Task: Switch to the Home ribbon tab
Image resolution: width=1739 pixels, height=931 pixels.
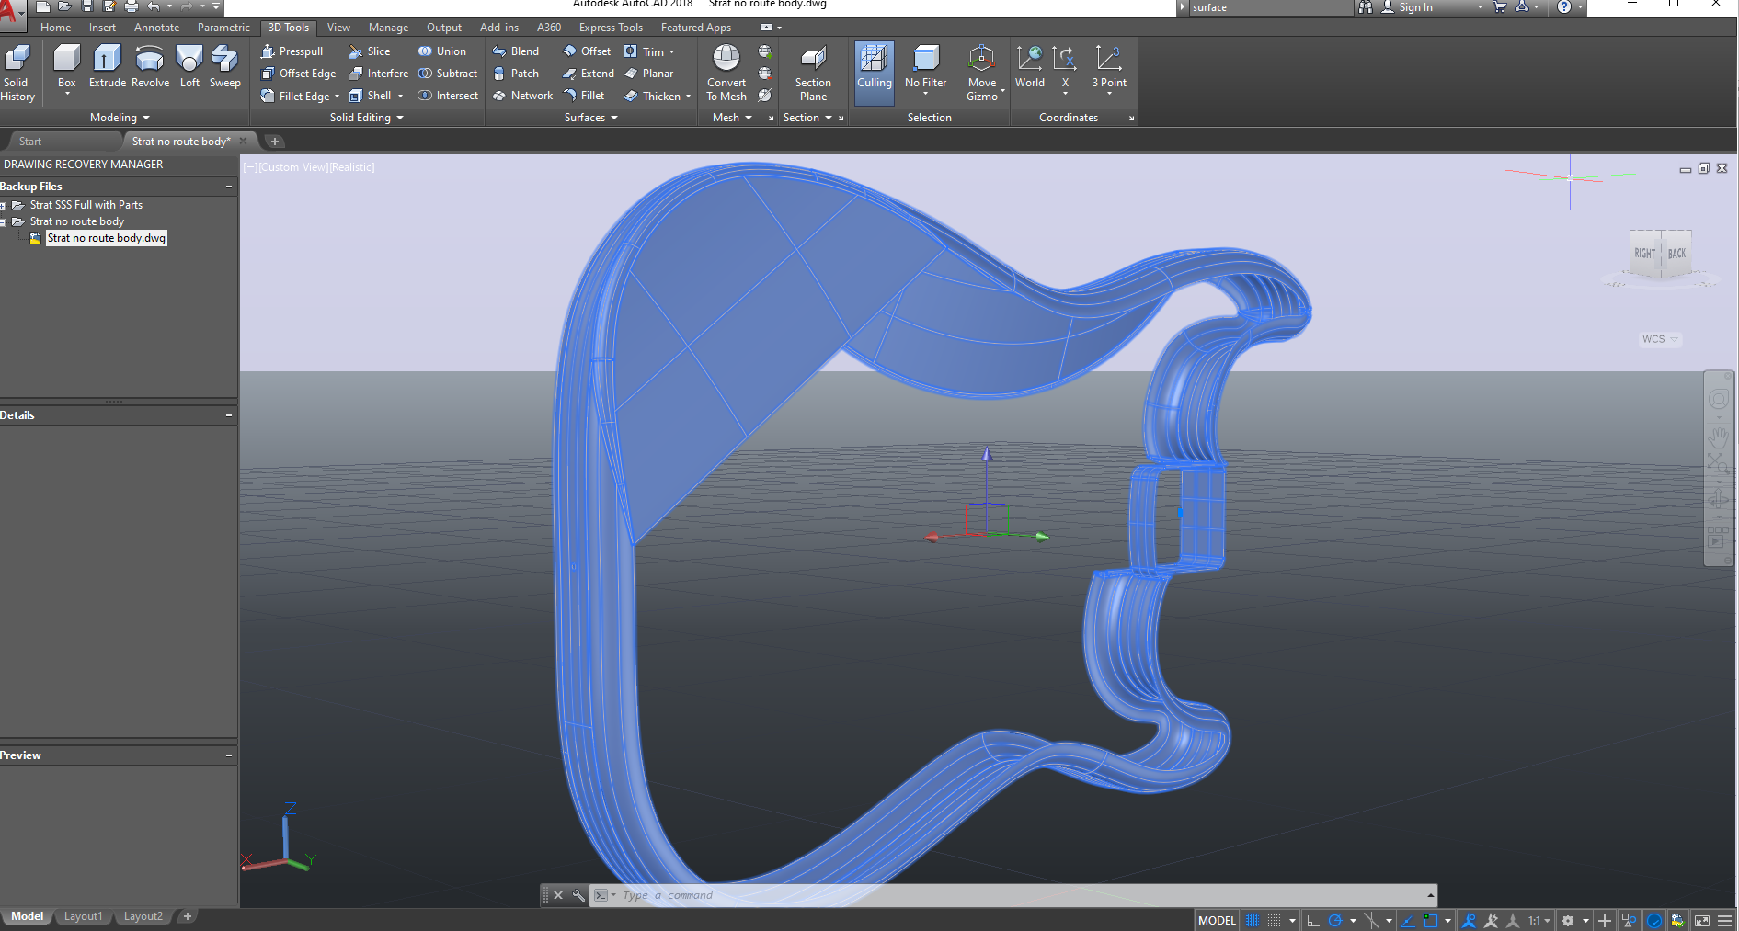Action: pos(55,27)
